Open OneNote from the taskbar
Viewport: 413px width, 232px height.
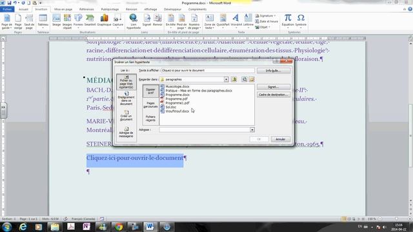[86, 227]
